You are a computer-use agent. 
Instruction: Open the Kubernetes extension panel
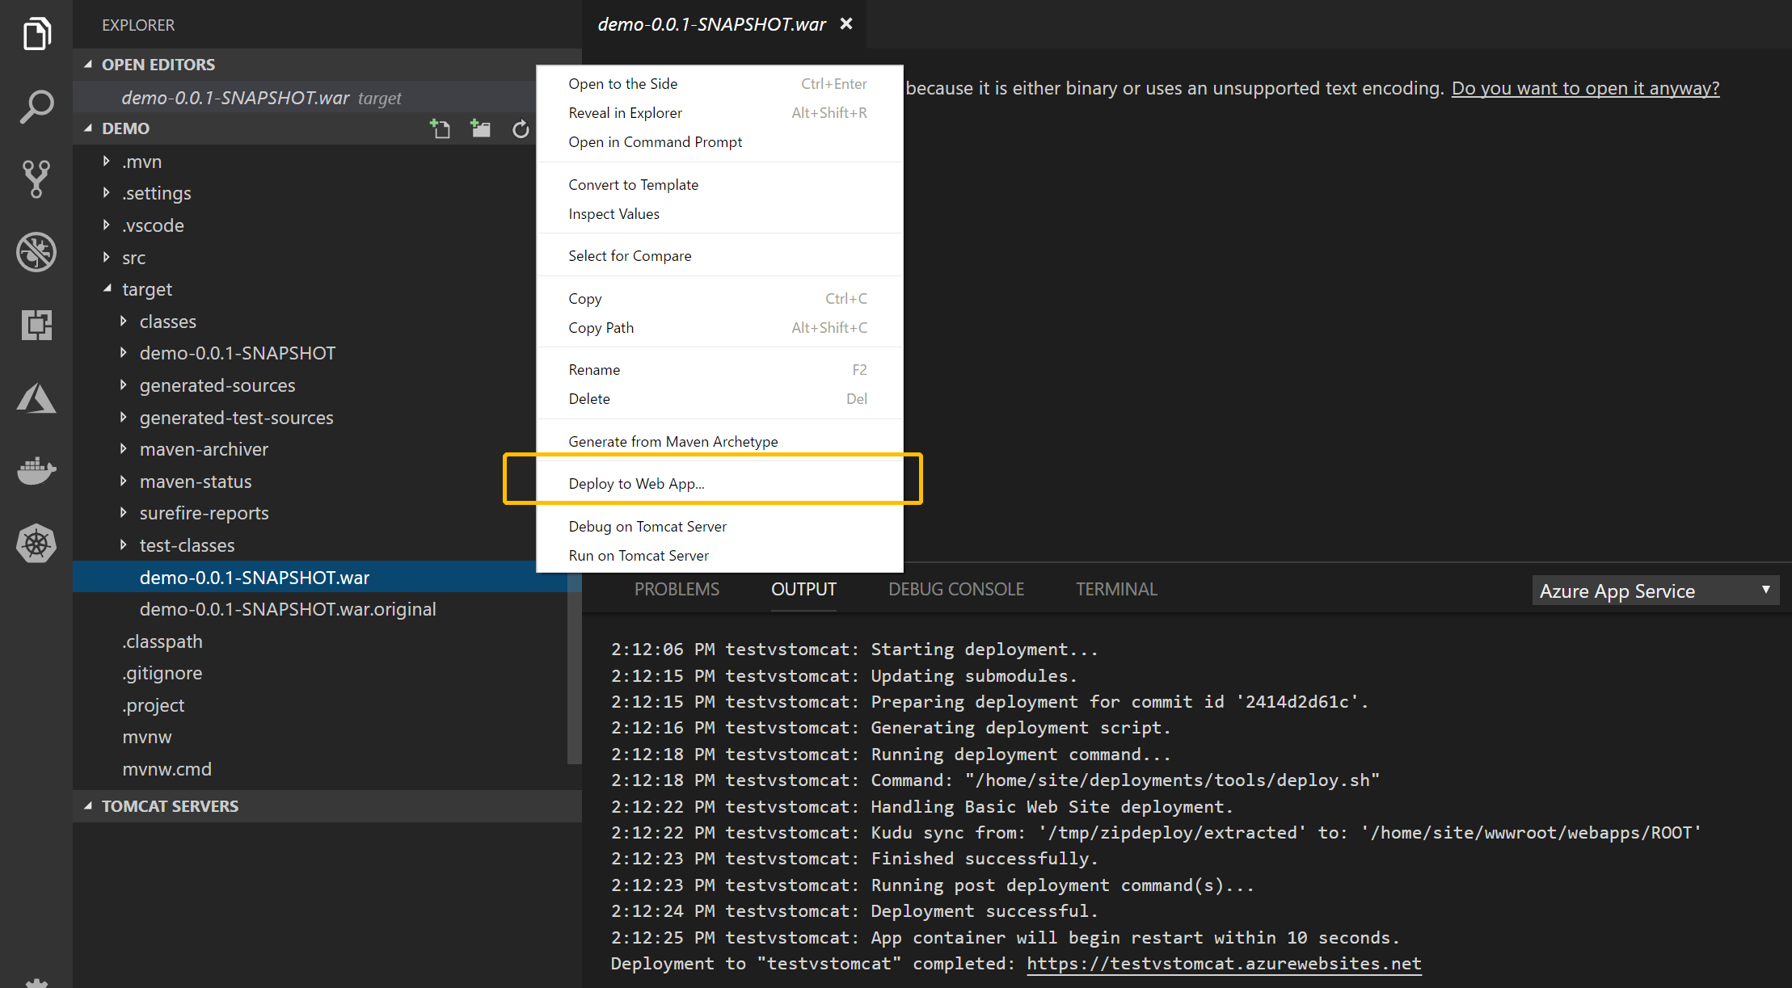(36, 543)
